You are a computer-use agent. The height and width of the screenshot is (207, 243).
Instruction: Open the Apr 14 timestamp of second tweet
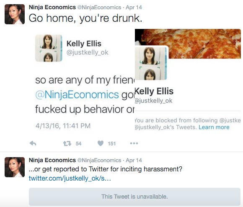pos(134,160)
